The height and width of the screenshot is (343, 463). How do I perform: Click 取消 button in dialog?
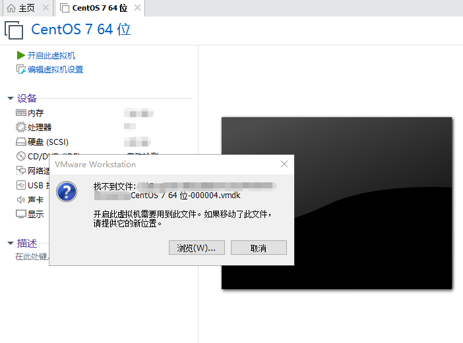click(x=259, y=248)
